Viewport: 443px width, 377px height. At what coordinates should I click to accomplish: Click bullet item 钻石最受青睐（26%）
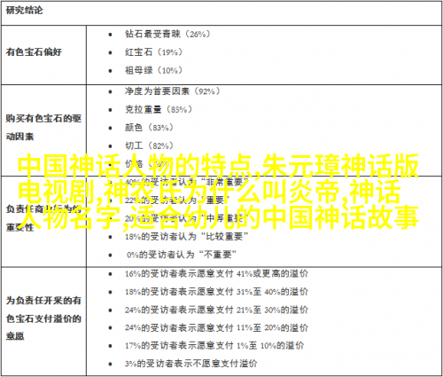pos(167,34)
